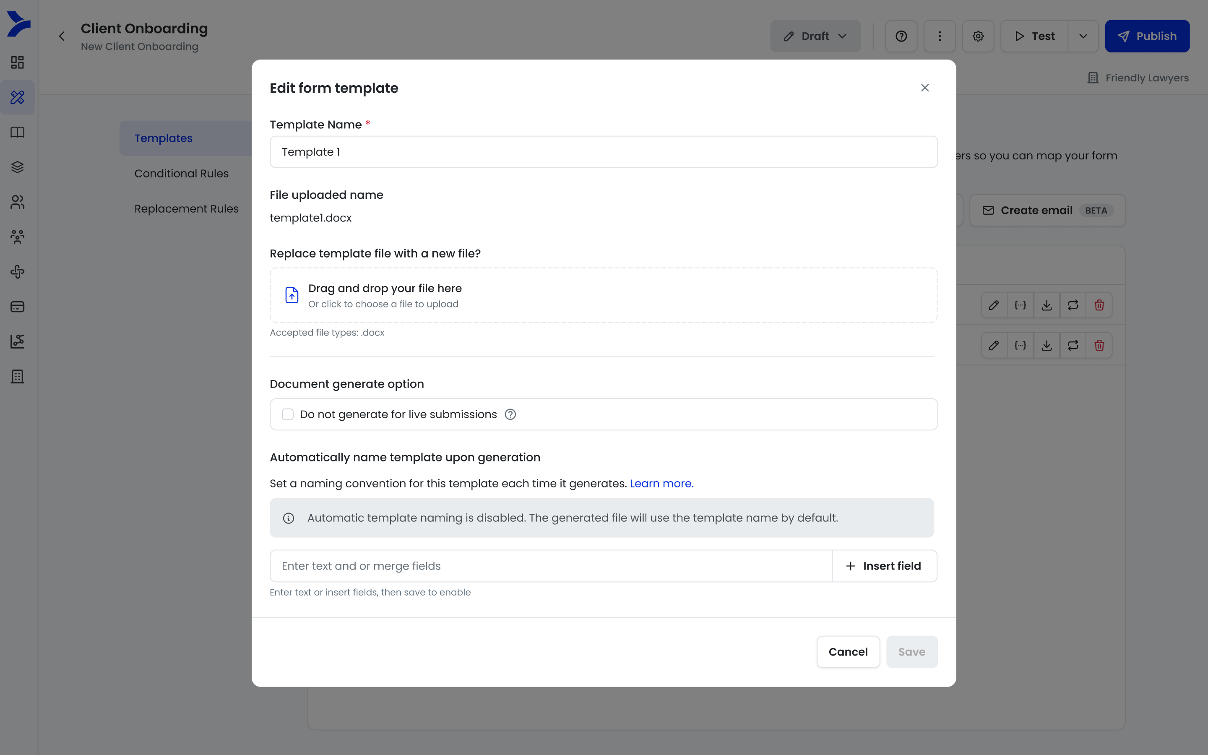This screenshot has width=1208, height=755.
Task: Open the dashboard grid icon in sidebar
Action: click(x=18, y=62)
